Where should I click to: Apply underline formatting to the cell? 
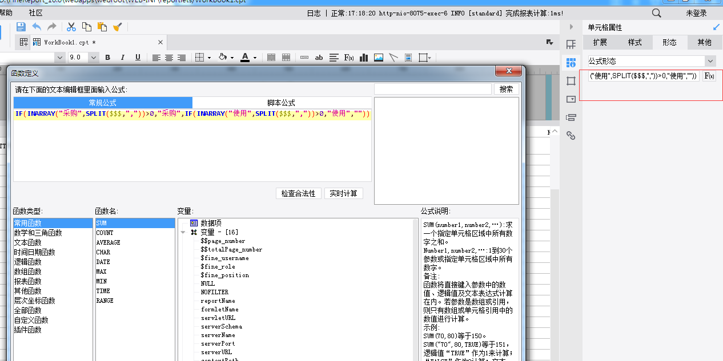138,58
